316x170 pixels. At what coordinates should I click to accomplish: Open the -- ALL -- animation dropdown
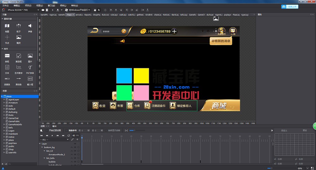54,139
